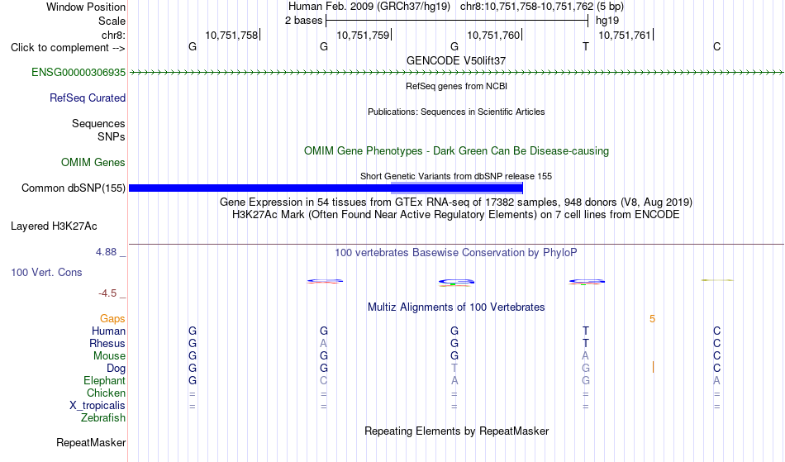Click the '2 bases' scale bar
The width and height of the screenshot is (785, 462).
(457, 21)
